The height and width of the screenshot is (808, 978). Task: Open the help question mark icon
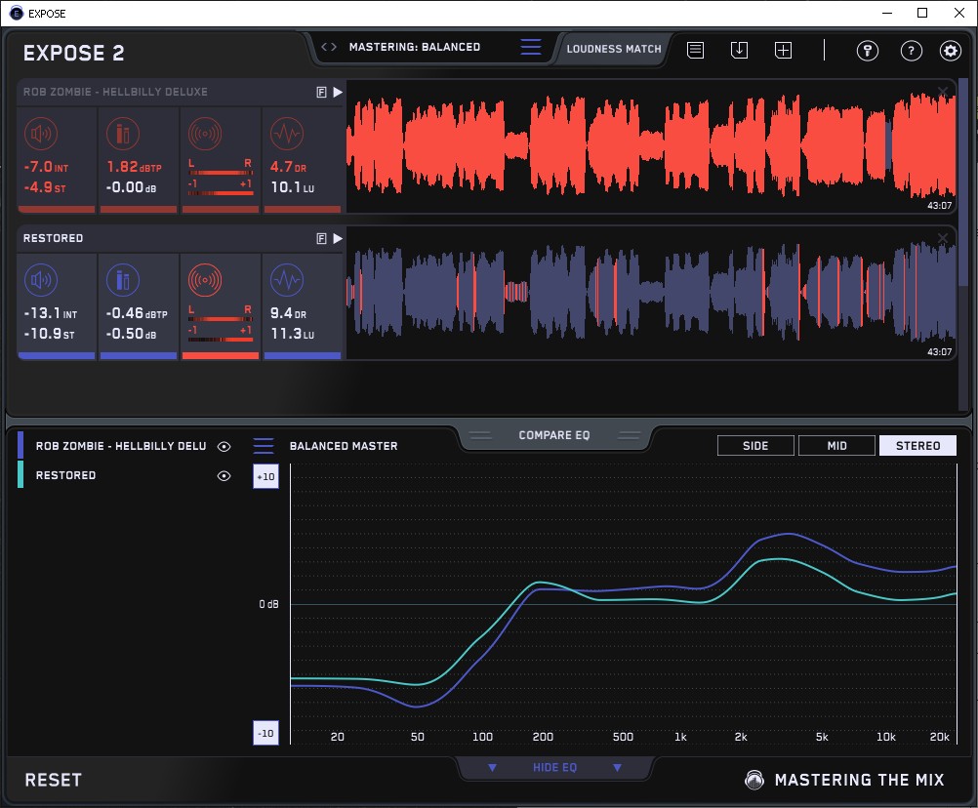coord(911,51)
